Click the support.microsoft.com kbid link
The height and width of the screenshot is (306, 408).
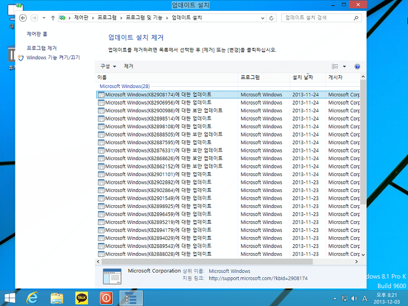(x=258, y=279)
